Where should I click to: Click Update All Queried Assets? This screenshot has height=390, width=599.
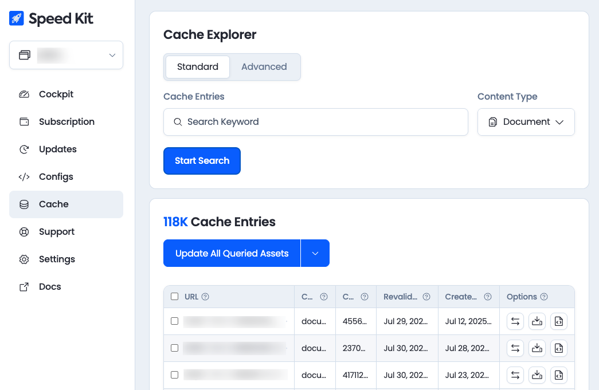[x=232, y=253]
